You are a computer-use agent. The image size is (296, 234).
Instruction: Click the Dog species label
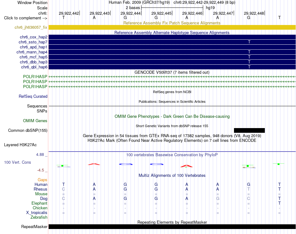pyautogui.click(x=44, y=199)
